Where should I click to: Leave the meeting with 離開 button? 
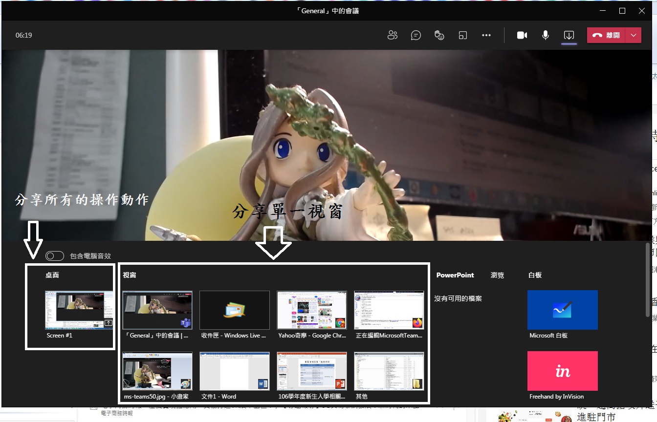(607, 35)
